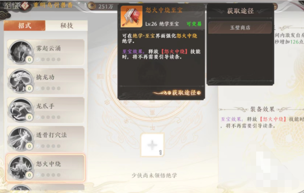The width and height of the screenshot is (304, 193).
Task: Click the 重明鸟引兽香 title text
Action: 53,5
